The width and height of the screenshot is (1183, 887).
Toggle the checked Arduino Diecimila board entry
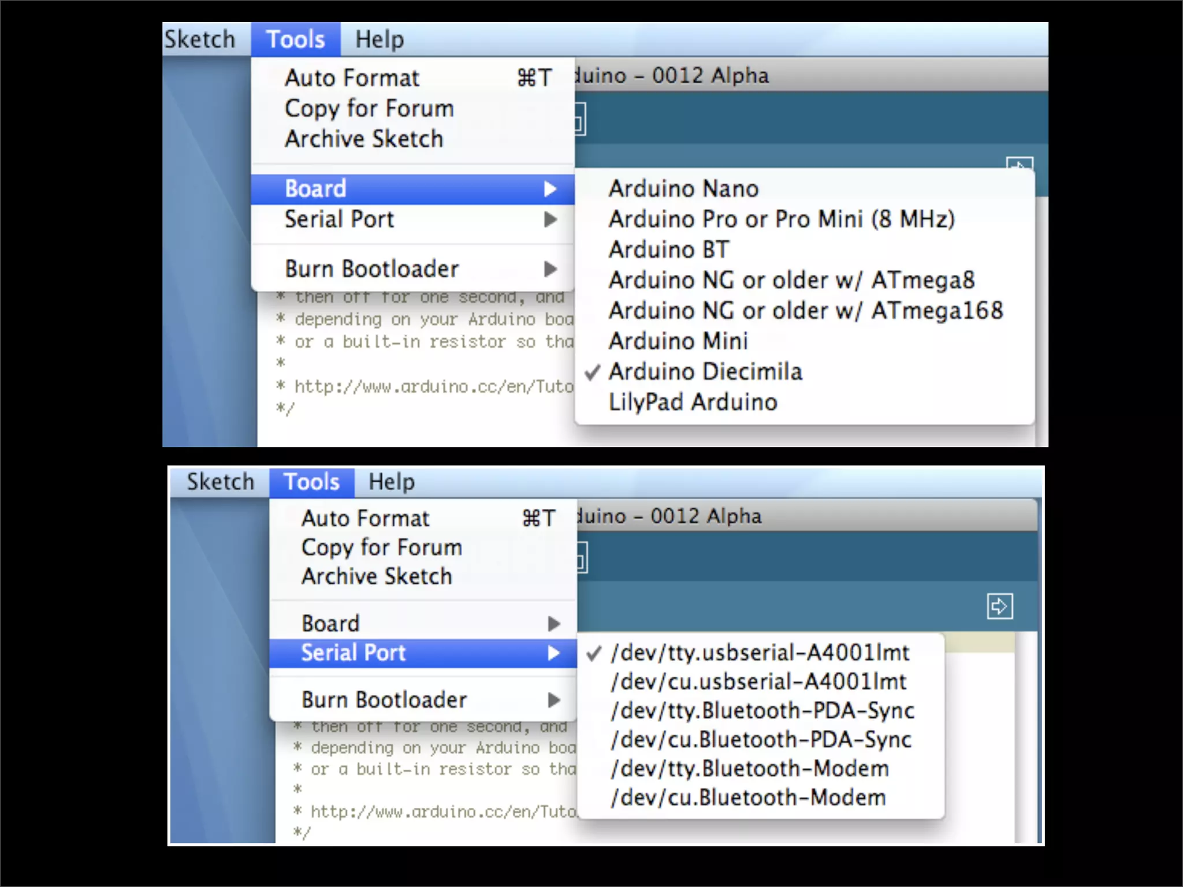tap(705, 372)
